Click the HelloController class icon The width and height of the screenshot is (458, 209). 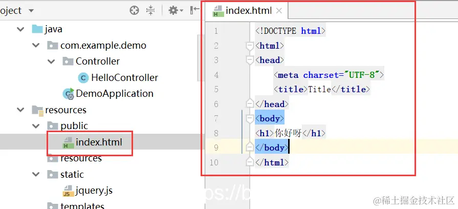pyautogui.click(x=83, y=78)
